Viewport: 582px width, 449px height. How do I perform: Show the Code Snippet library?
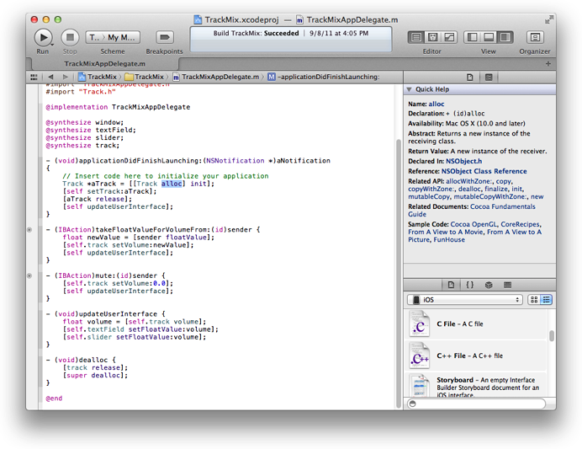pyautogui.click(x=470, y=285)
